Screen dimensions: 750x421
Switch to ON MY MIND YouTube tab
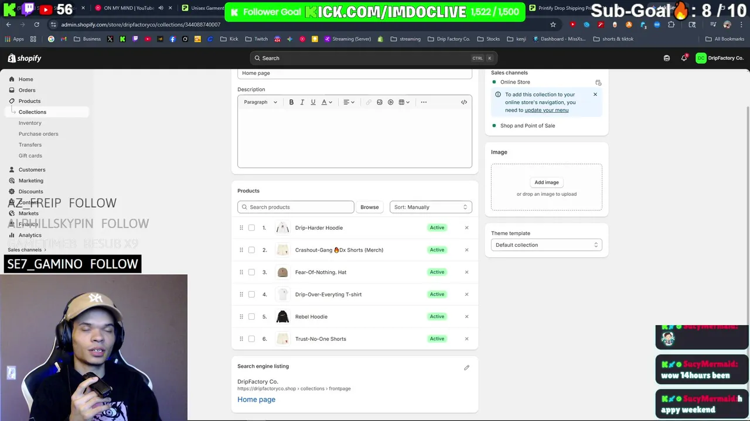pos(128,8)
